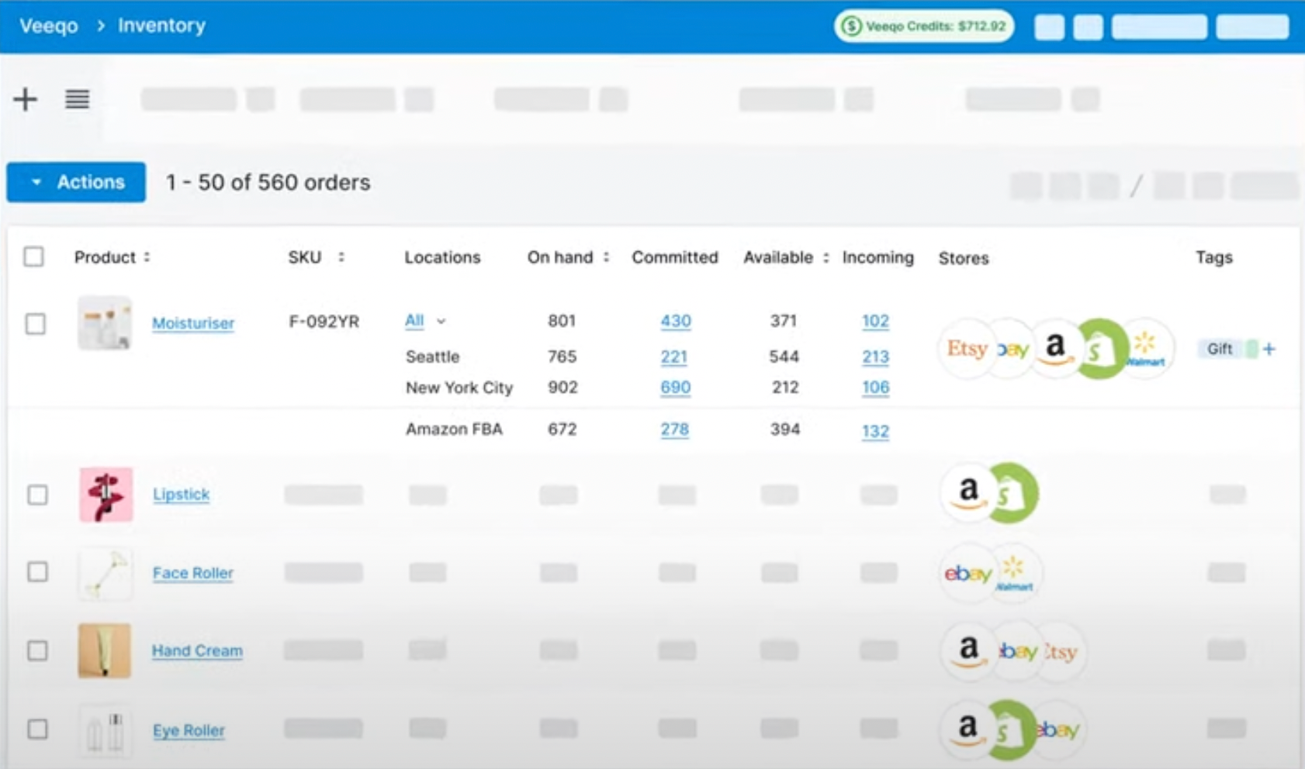Click the '1 - 50 of 560 orders' text
The width and height of the screenshot is (1305, 769).
[268, 183]
